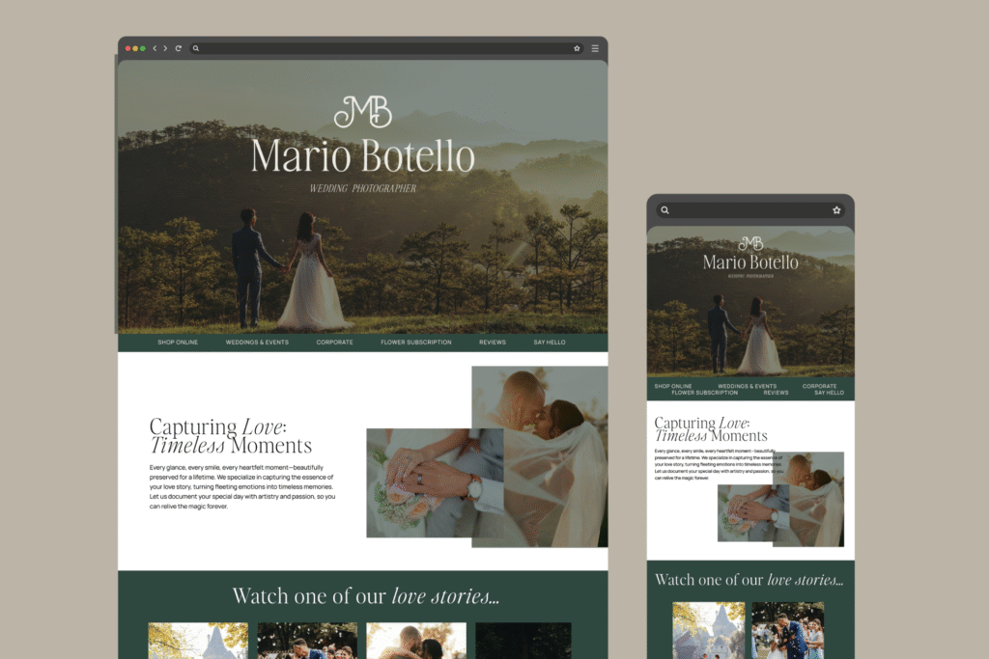Click the desktop address bar search icon
Image resolution: width=989 pixels, height=659 pixels.
[196, 48]
